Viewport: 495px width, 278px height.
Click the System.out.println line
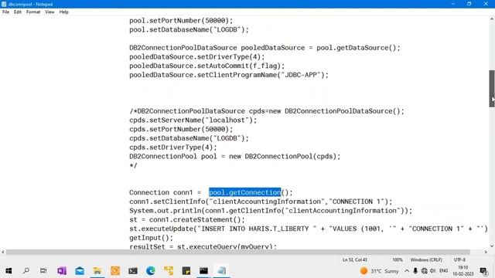click(x=271, y=211)
